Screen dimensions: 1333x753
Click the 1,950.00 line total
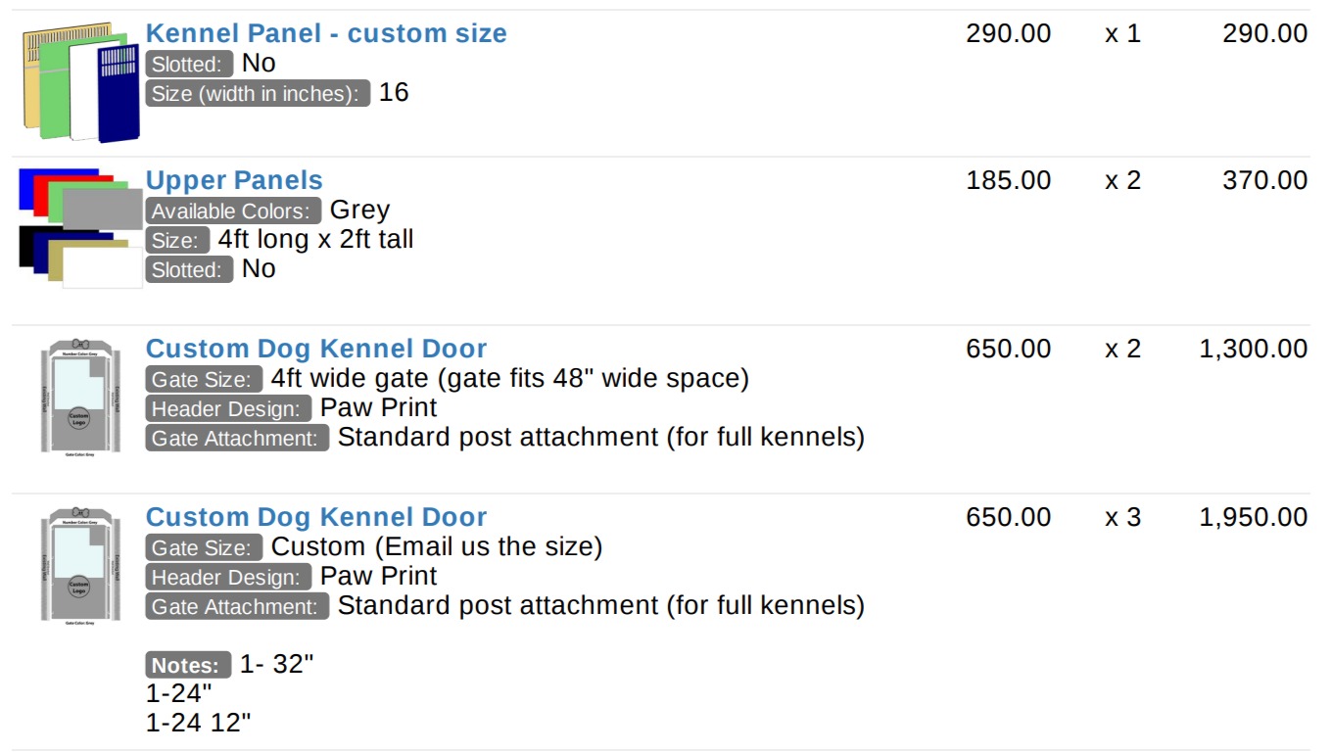tap(1254, 517)
